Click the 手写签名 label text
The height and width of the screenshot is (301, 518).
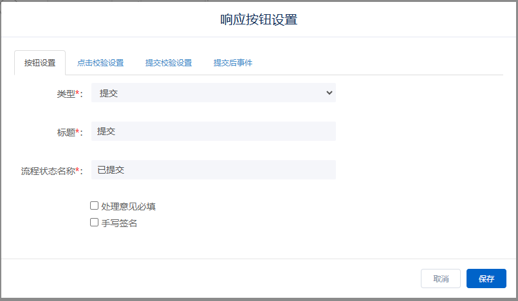tap(119, 223)
